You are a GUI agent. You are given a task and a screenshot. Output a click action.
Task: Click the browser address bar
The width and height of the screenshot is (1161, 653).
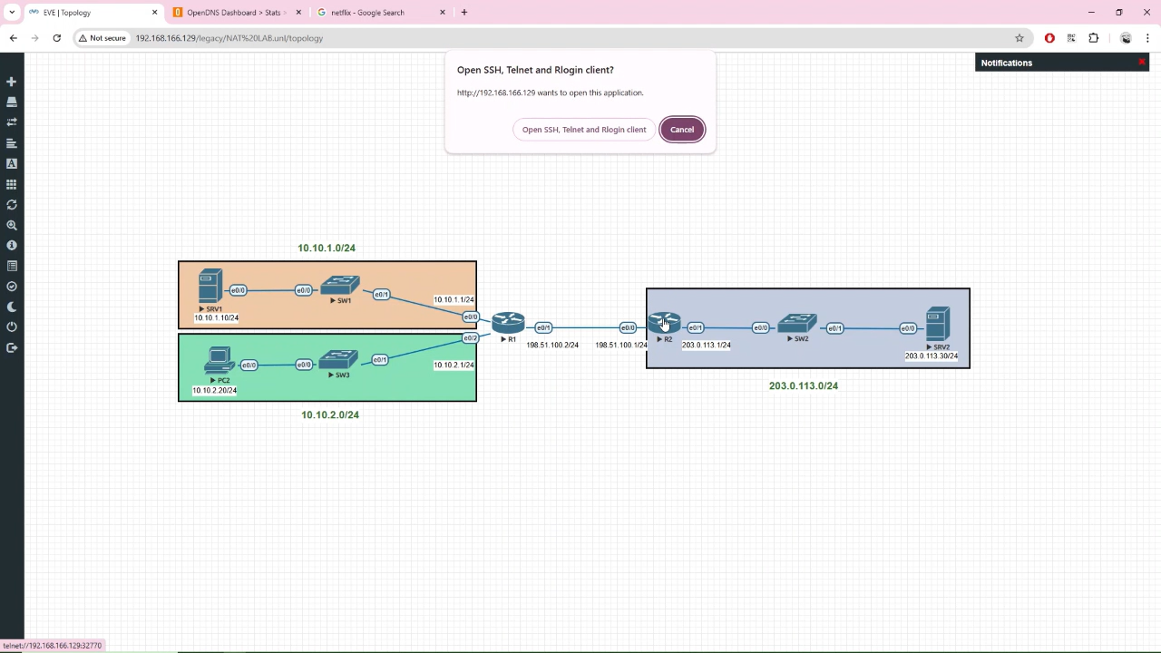coord(363,38)
